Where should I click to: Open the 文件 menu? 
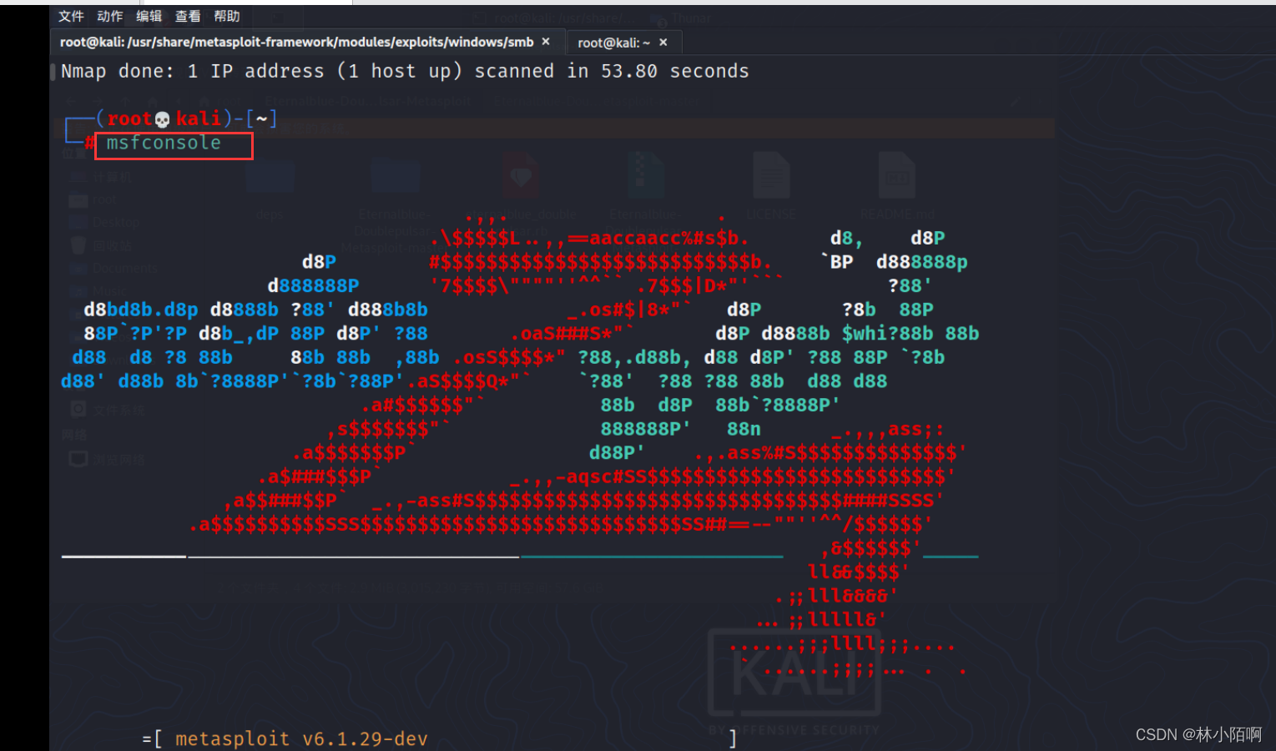coord(71,16)
